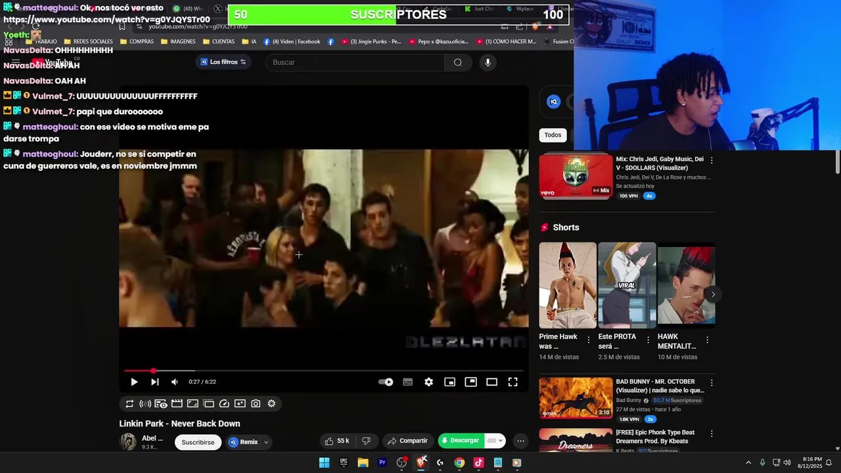Mute the video player volume
This screenshot has width=841, height=473.
click(175, 382)
